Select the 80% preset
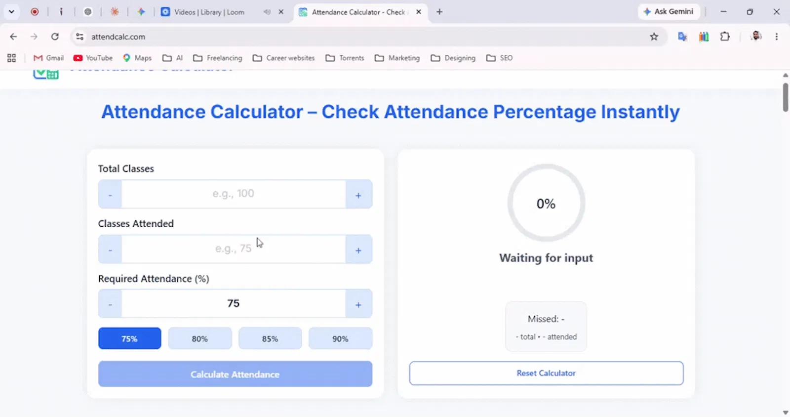790x417 pixels. (200, 338)
